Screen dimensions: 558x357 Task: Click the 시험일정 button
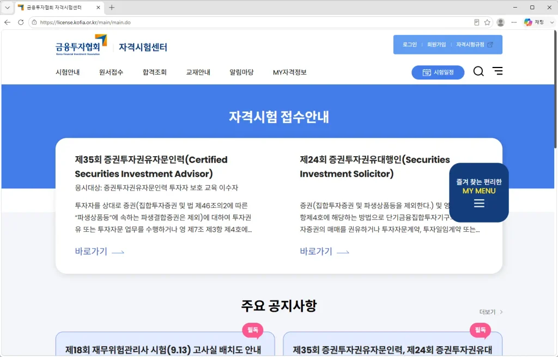pyautogui.click(x=438, y=72)
